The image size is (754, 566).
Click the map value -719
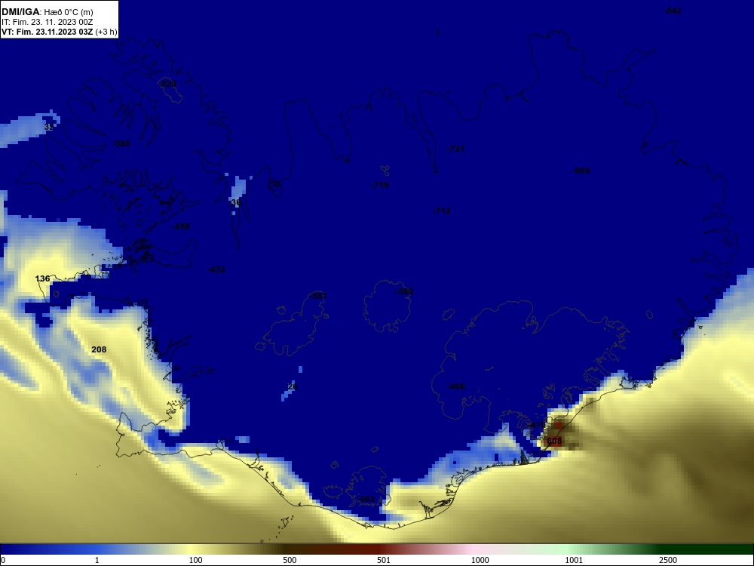[380, 186]
